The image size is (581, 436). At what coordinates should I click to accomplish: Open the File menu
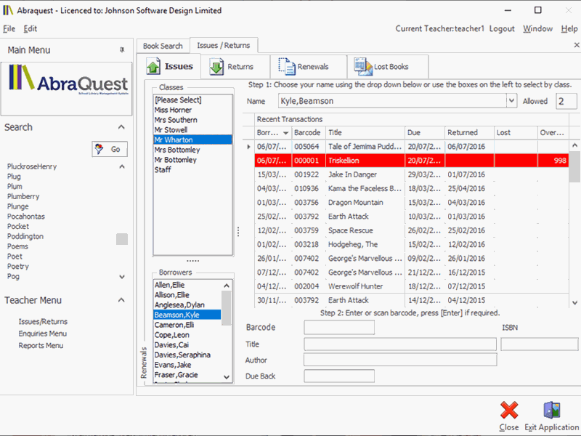(x=9, y=29)
